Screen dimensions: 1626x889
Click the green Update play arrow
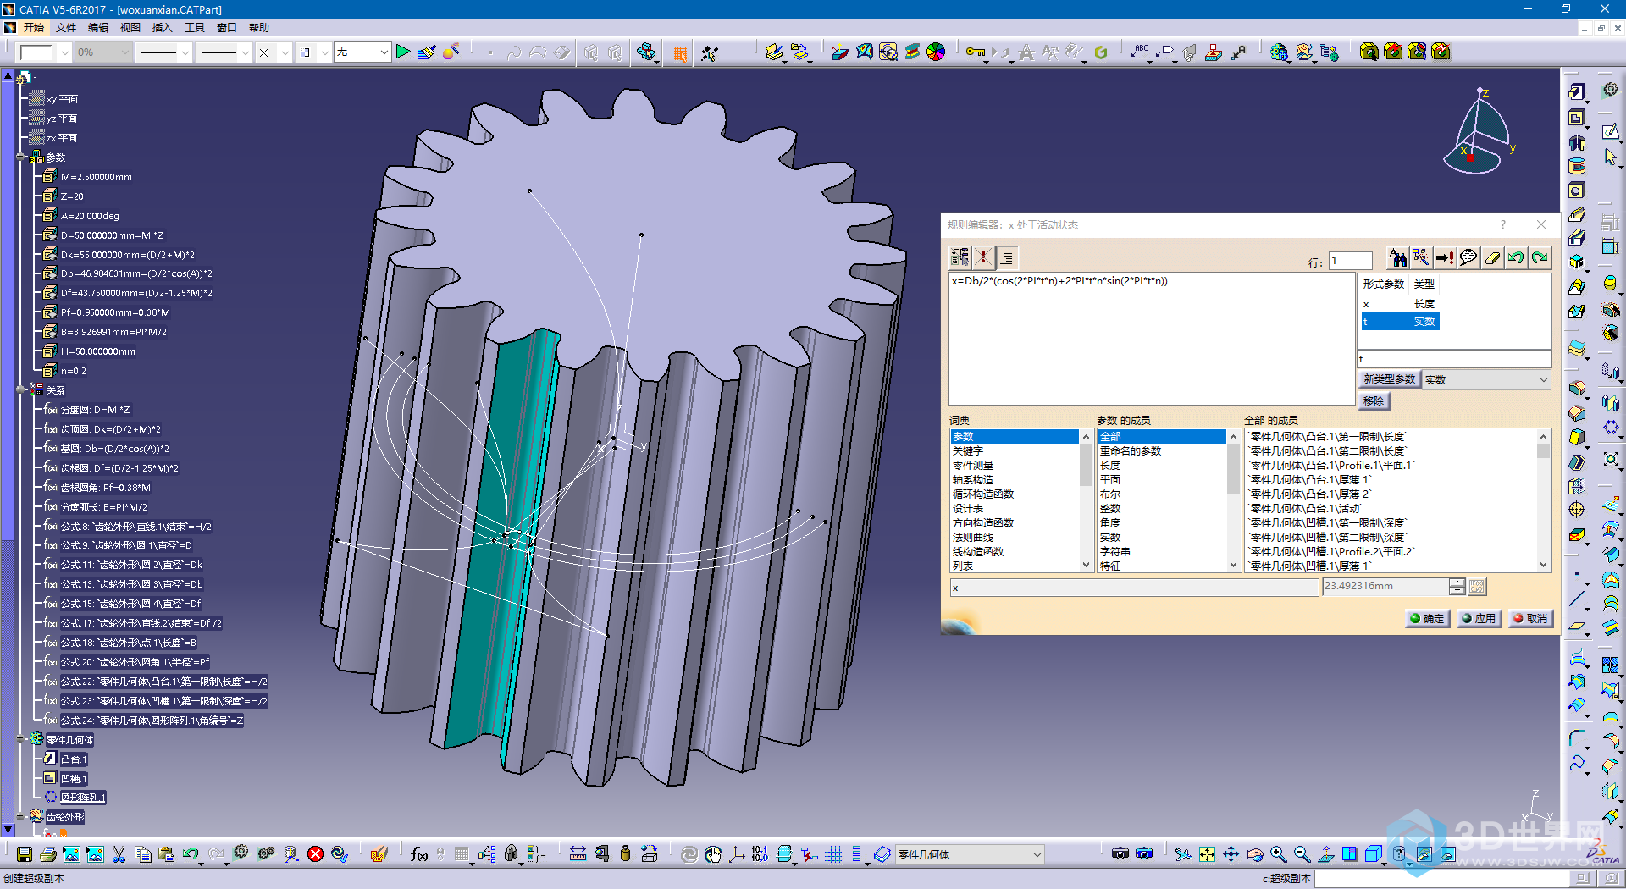[x=403, y=52]
